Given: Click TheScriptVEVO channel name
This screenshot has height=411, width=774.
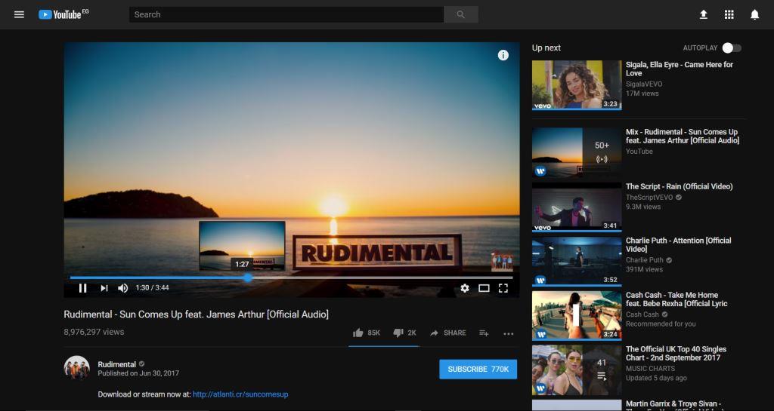Looking at the screenshot, I should point(649,198).
